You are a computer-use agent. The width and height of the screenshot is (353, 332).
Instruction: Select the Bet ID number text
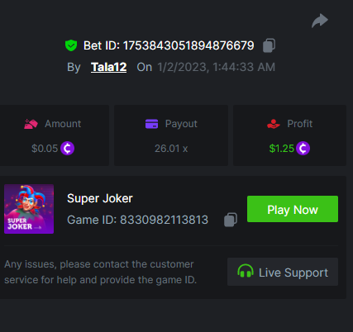point(188,45)
